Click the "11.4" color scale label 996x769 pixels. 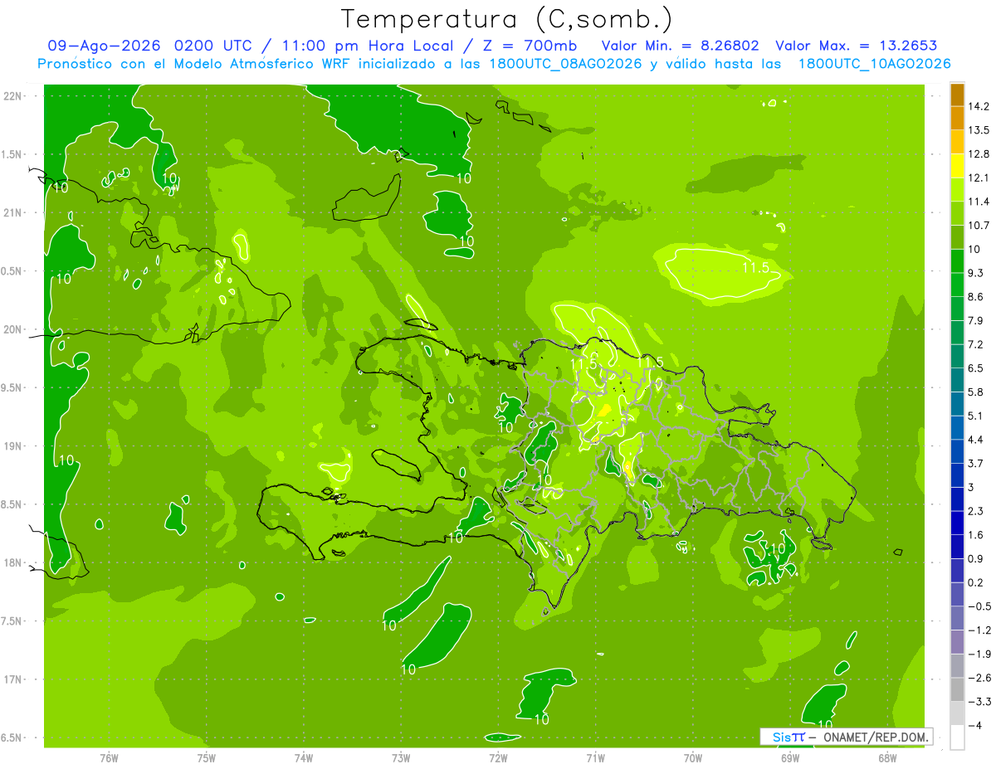pos(979,202)
